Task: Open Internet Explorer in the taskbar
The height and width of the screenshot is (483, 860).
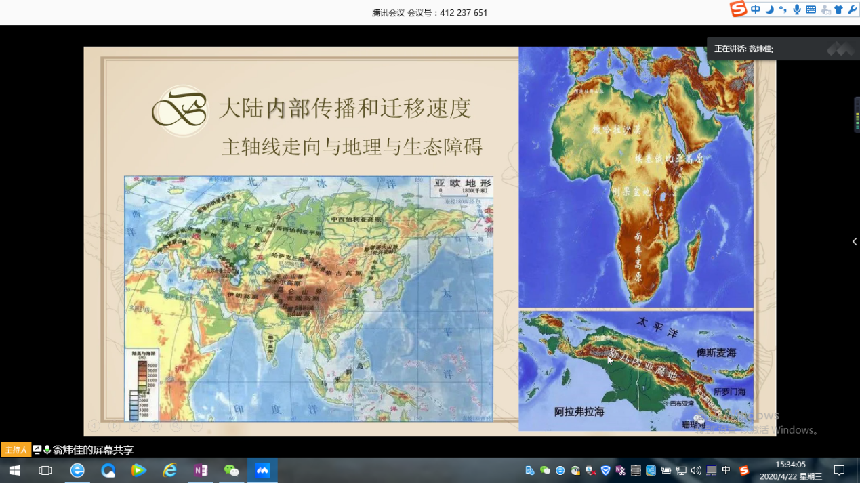Action: pos(169,470)
